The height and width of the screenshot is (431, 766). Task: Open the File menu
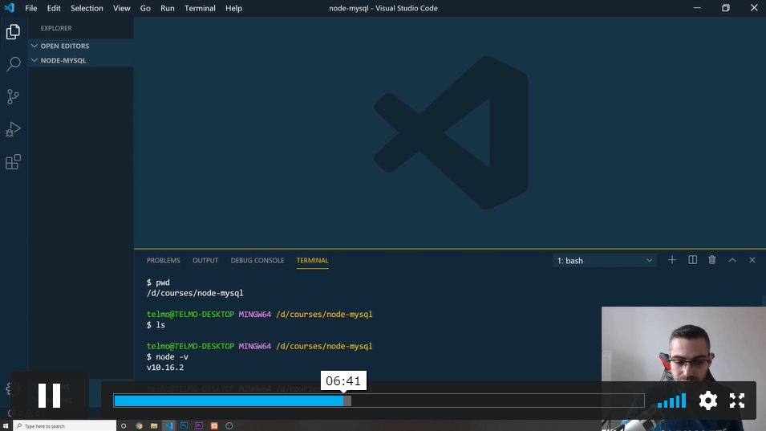click(x=30, y=8)
